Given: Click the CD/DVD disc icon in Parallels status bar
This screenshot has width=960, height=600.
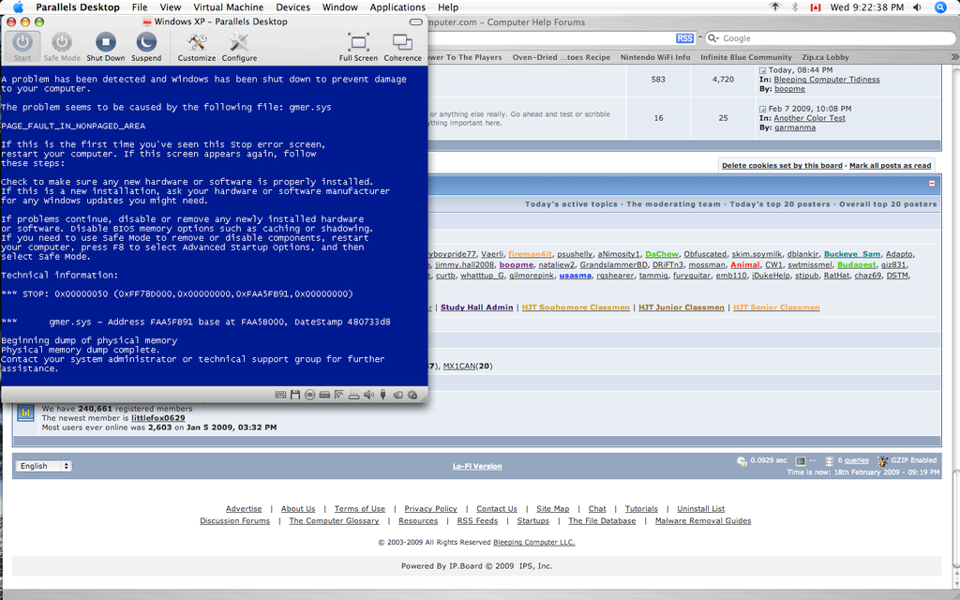Looking at the screenshot, I should coord(309,395).
